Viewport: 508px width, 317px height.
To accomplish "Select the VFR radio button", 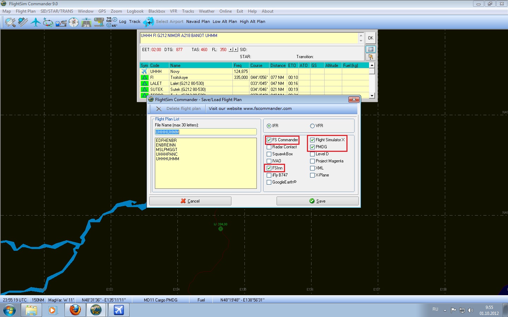I will 312,126.
